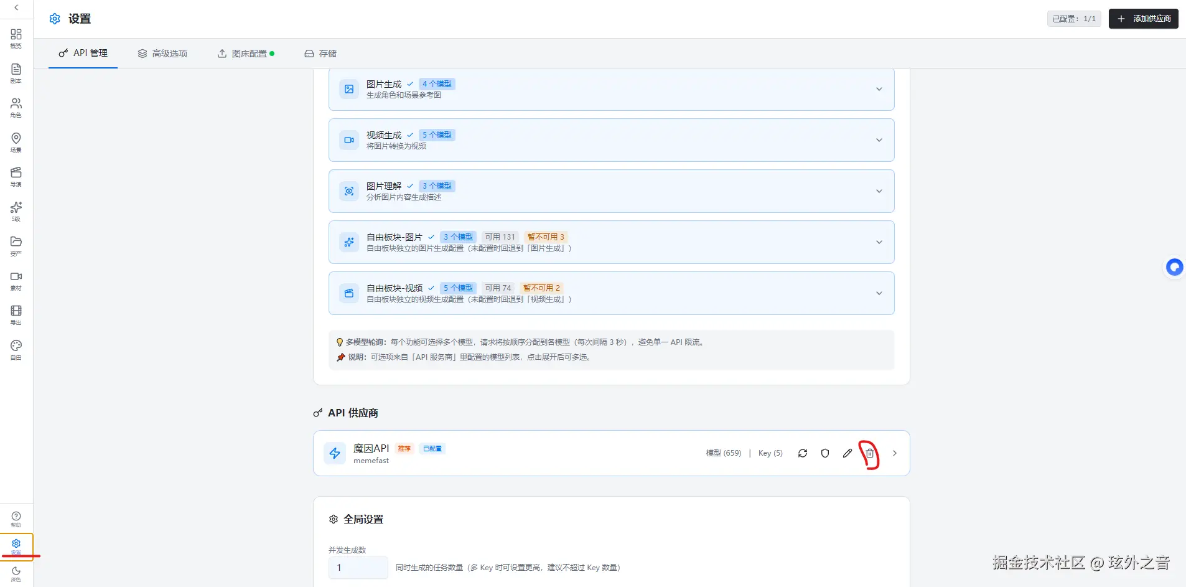Viewport: 1186px width, 587px height.
Task: Click the 并发生成数 input field
Action: pyautogui.click(x=357, y=567)
